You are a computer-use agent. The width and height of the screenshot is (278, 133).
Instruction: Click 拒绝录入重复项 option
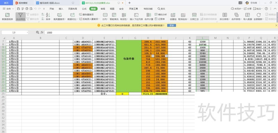(x=89, y=19)
